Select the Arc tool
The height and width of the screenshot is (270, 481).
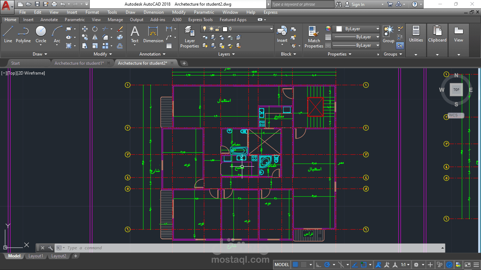(x=57, y=34)
